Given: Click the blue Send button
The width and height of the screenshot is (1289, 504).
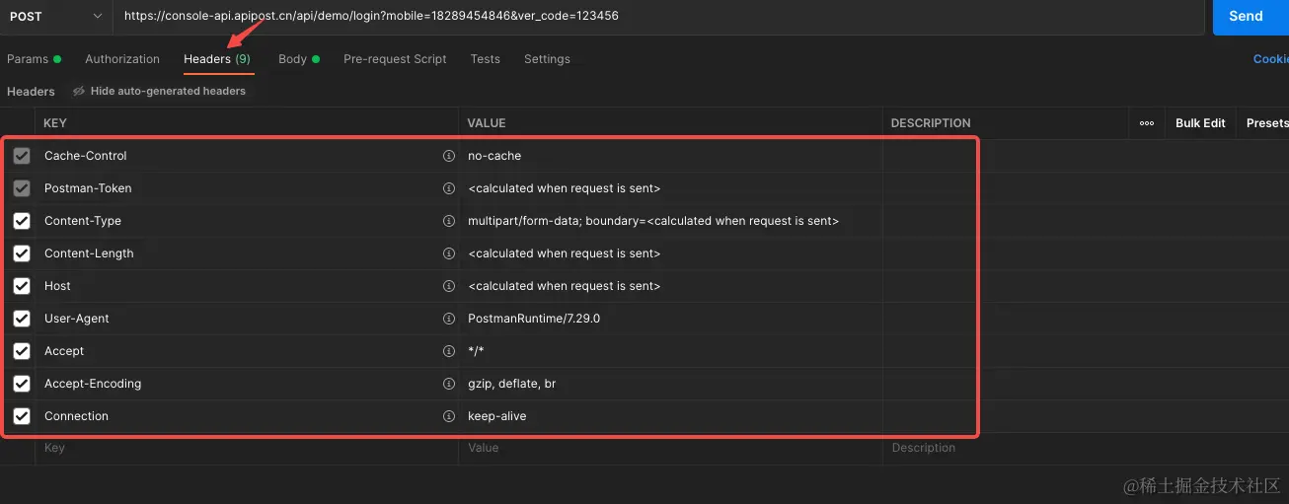Looking at the screenshot, I should (1251, 17).
